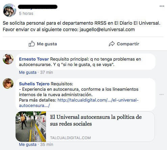Click the TALCUALDIGITAL.COM source label
The width and height of the screenshot is (167, 150).
point(70,138)
